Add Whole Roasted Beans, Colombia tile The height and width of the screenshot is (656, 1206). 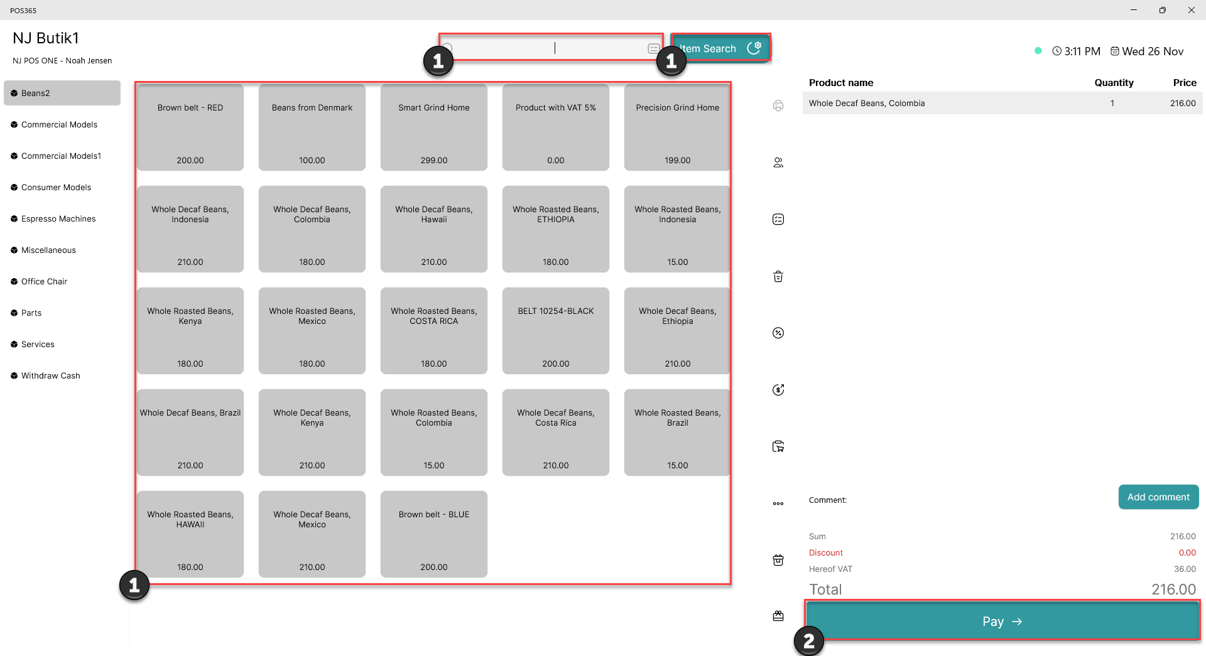point(434,433)
